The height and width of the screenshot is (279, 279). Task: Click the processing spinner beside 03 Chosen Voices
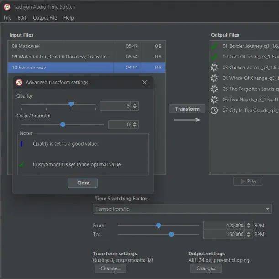[214, 68]
